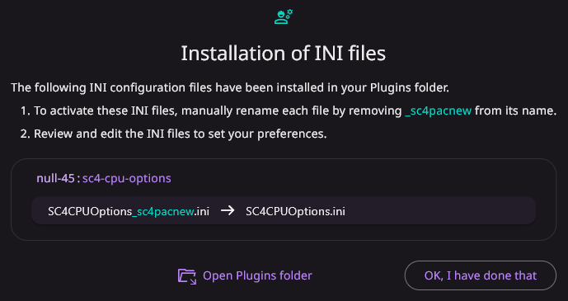Image resolution: width=568 pixels, height=301 pixels.
Task: Click the list number 2. marker
Action: pyautogui.click(x=26, y=134)
